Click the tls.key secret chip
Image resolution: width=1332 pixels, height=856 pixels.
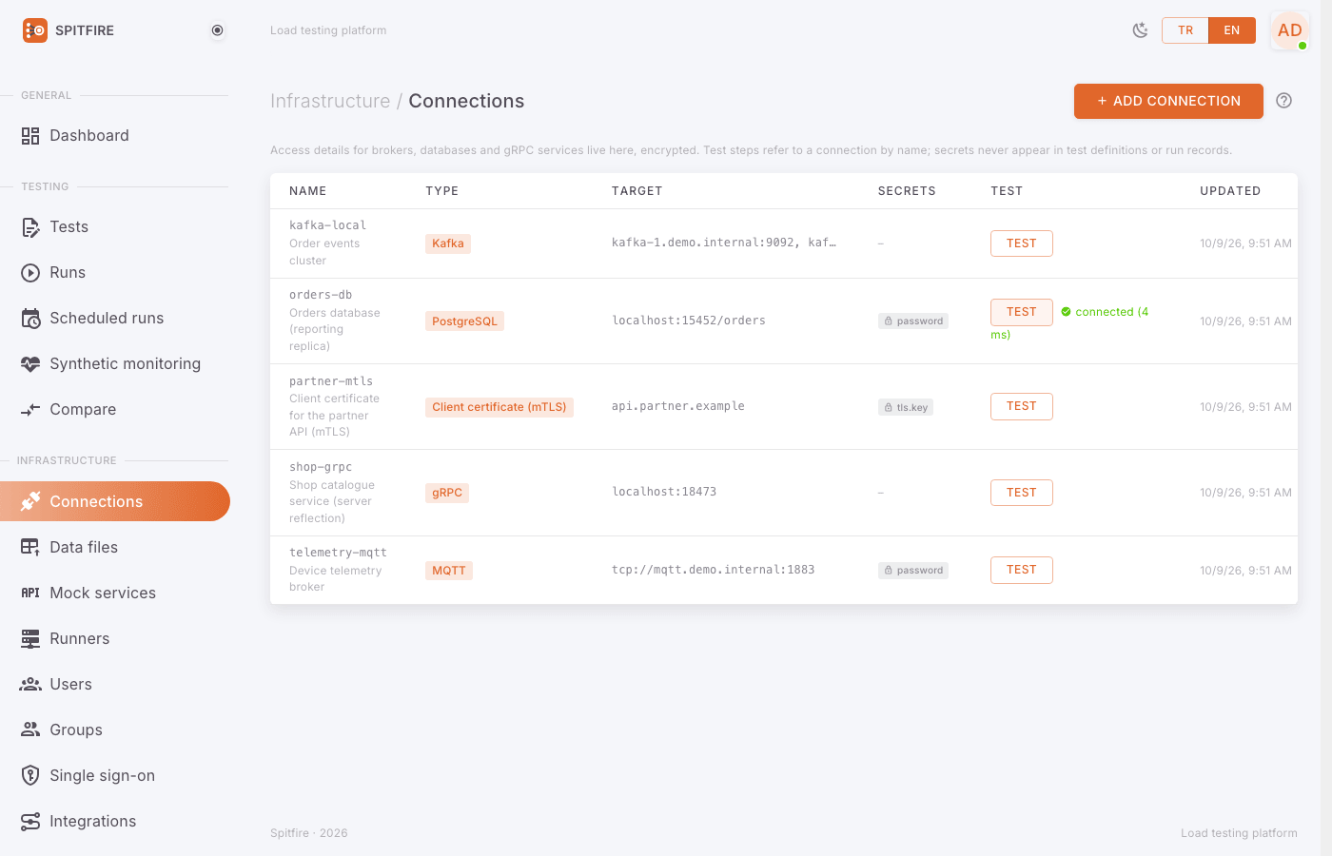906,407
